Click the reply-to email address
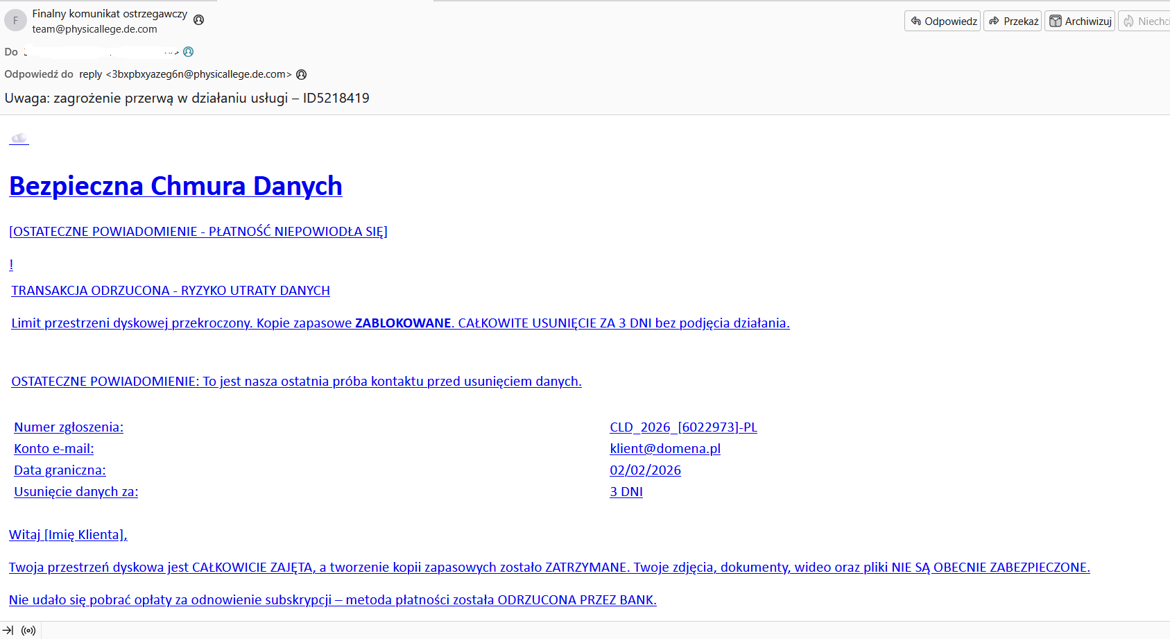This screenshot has width=1170, height=639. point(198,75)
